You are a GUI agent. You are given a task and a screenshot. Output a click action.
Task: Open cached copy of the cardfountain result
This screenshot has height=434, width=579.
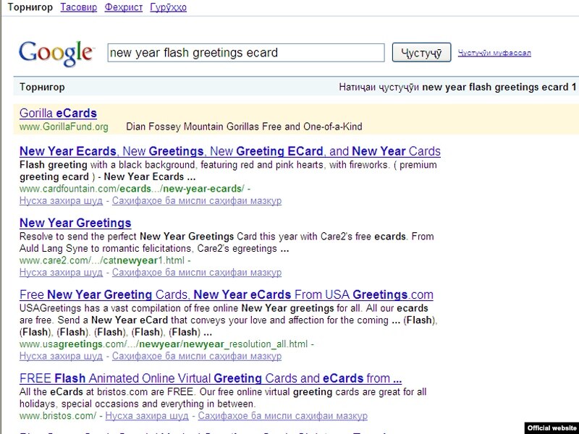tap(61, 201)
